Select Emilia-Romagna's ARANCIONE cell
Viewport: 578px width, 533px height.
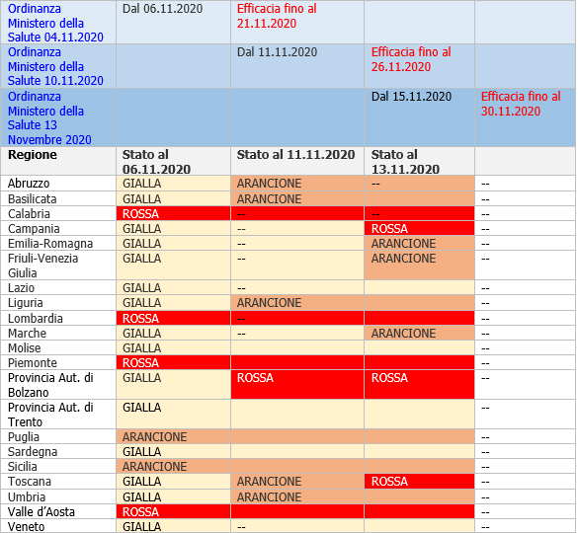click(x=419, y=244)
